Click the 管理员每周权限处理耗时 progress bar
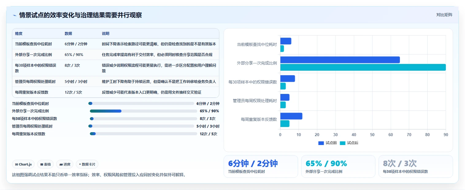Screen dimensions: 465x190 coord(141,126)
